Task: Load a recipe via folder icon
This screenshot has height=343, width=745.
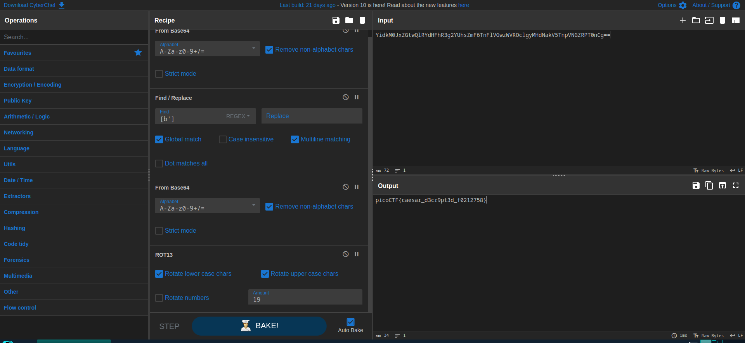Action: click(x=349, y=20)
